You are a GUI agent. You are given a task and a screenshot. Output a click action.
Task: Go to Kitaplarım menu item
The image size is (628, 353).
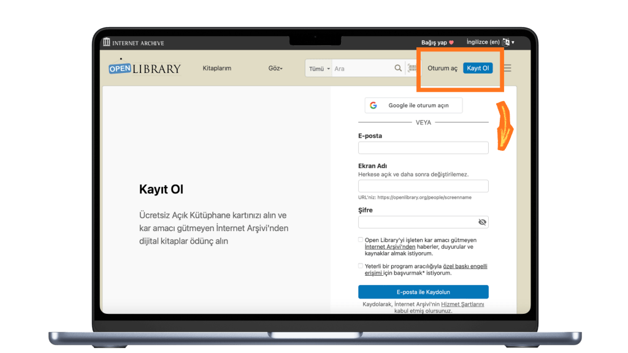(x=217, y=69)
